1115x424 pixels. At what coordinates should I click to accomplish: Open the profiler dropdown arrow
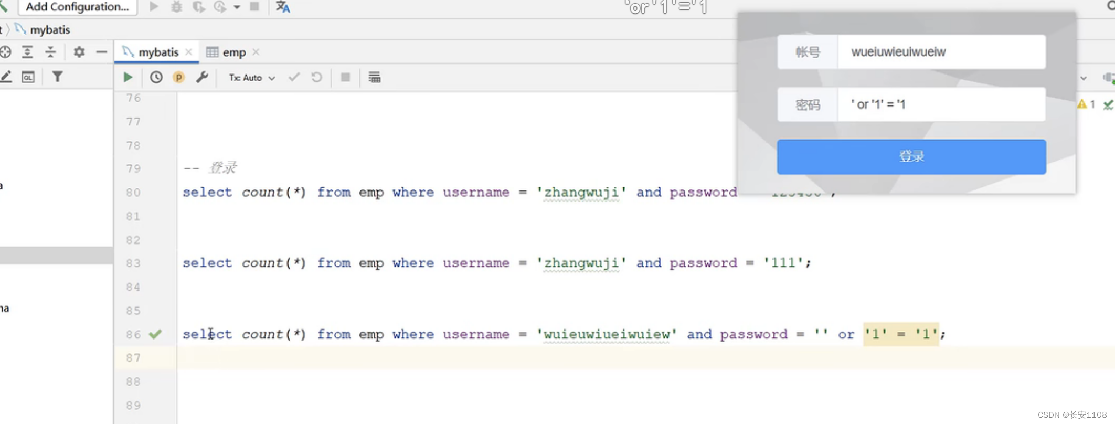(237, 7)
